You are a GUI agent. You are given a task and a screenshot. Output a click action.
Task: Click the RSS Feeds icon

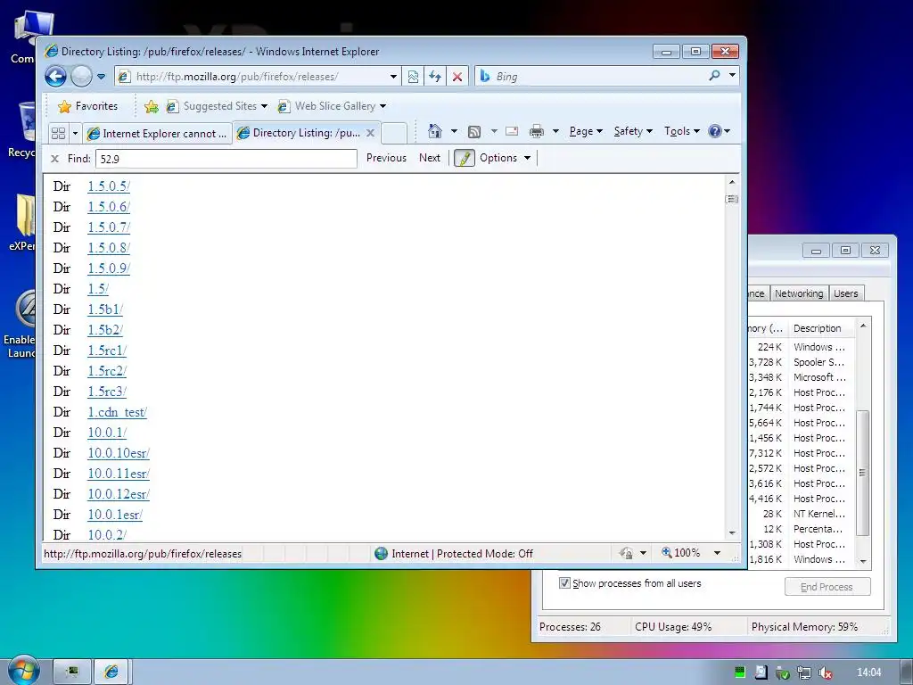coord(474,132)
